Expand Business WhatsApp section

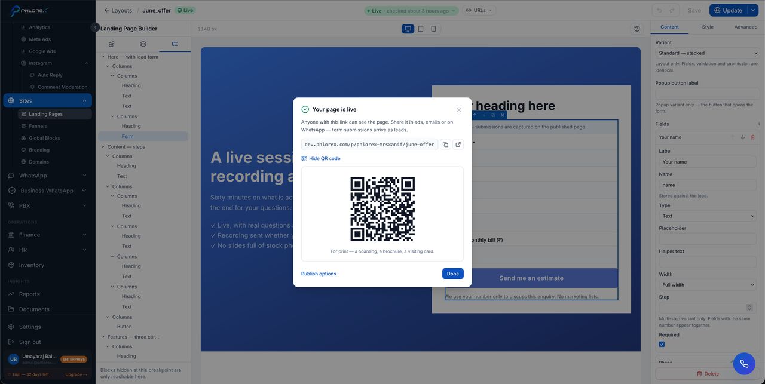coord(84,191)
